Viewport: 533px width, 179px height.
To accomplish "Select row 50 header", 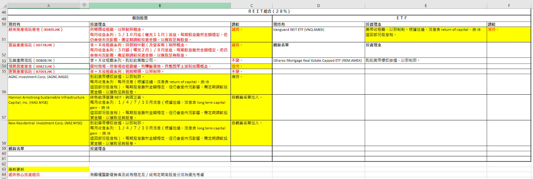I will (4, 24).
